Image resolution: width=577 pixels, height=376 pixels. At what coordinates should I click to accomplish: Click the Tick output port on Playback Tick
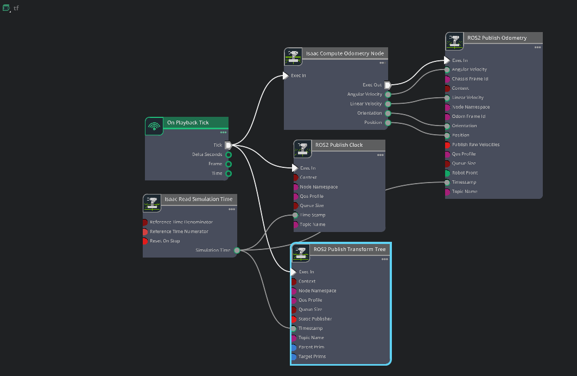(228, 145)
